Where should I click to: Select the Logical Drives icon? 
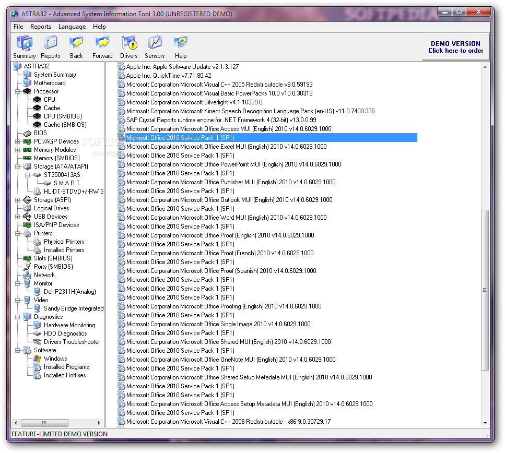coord(27,208)
